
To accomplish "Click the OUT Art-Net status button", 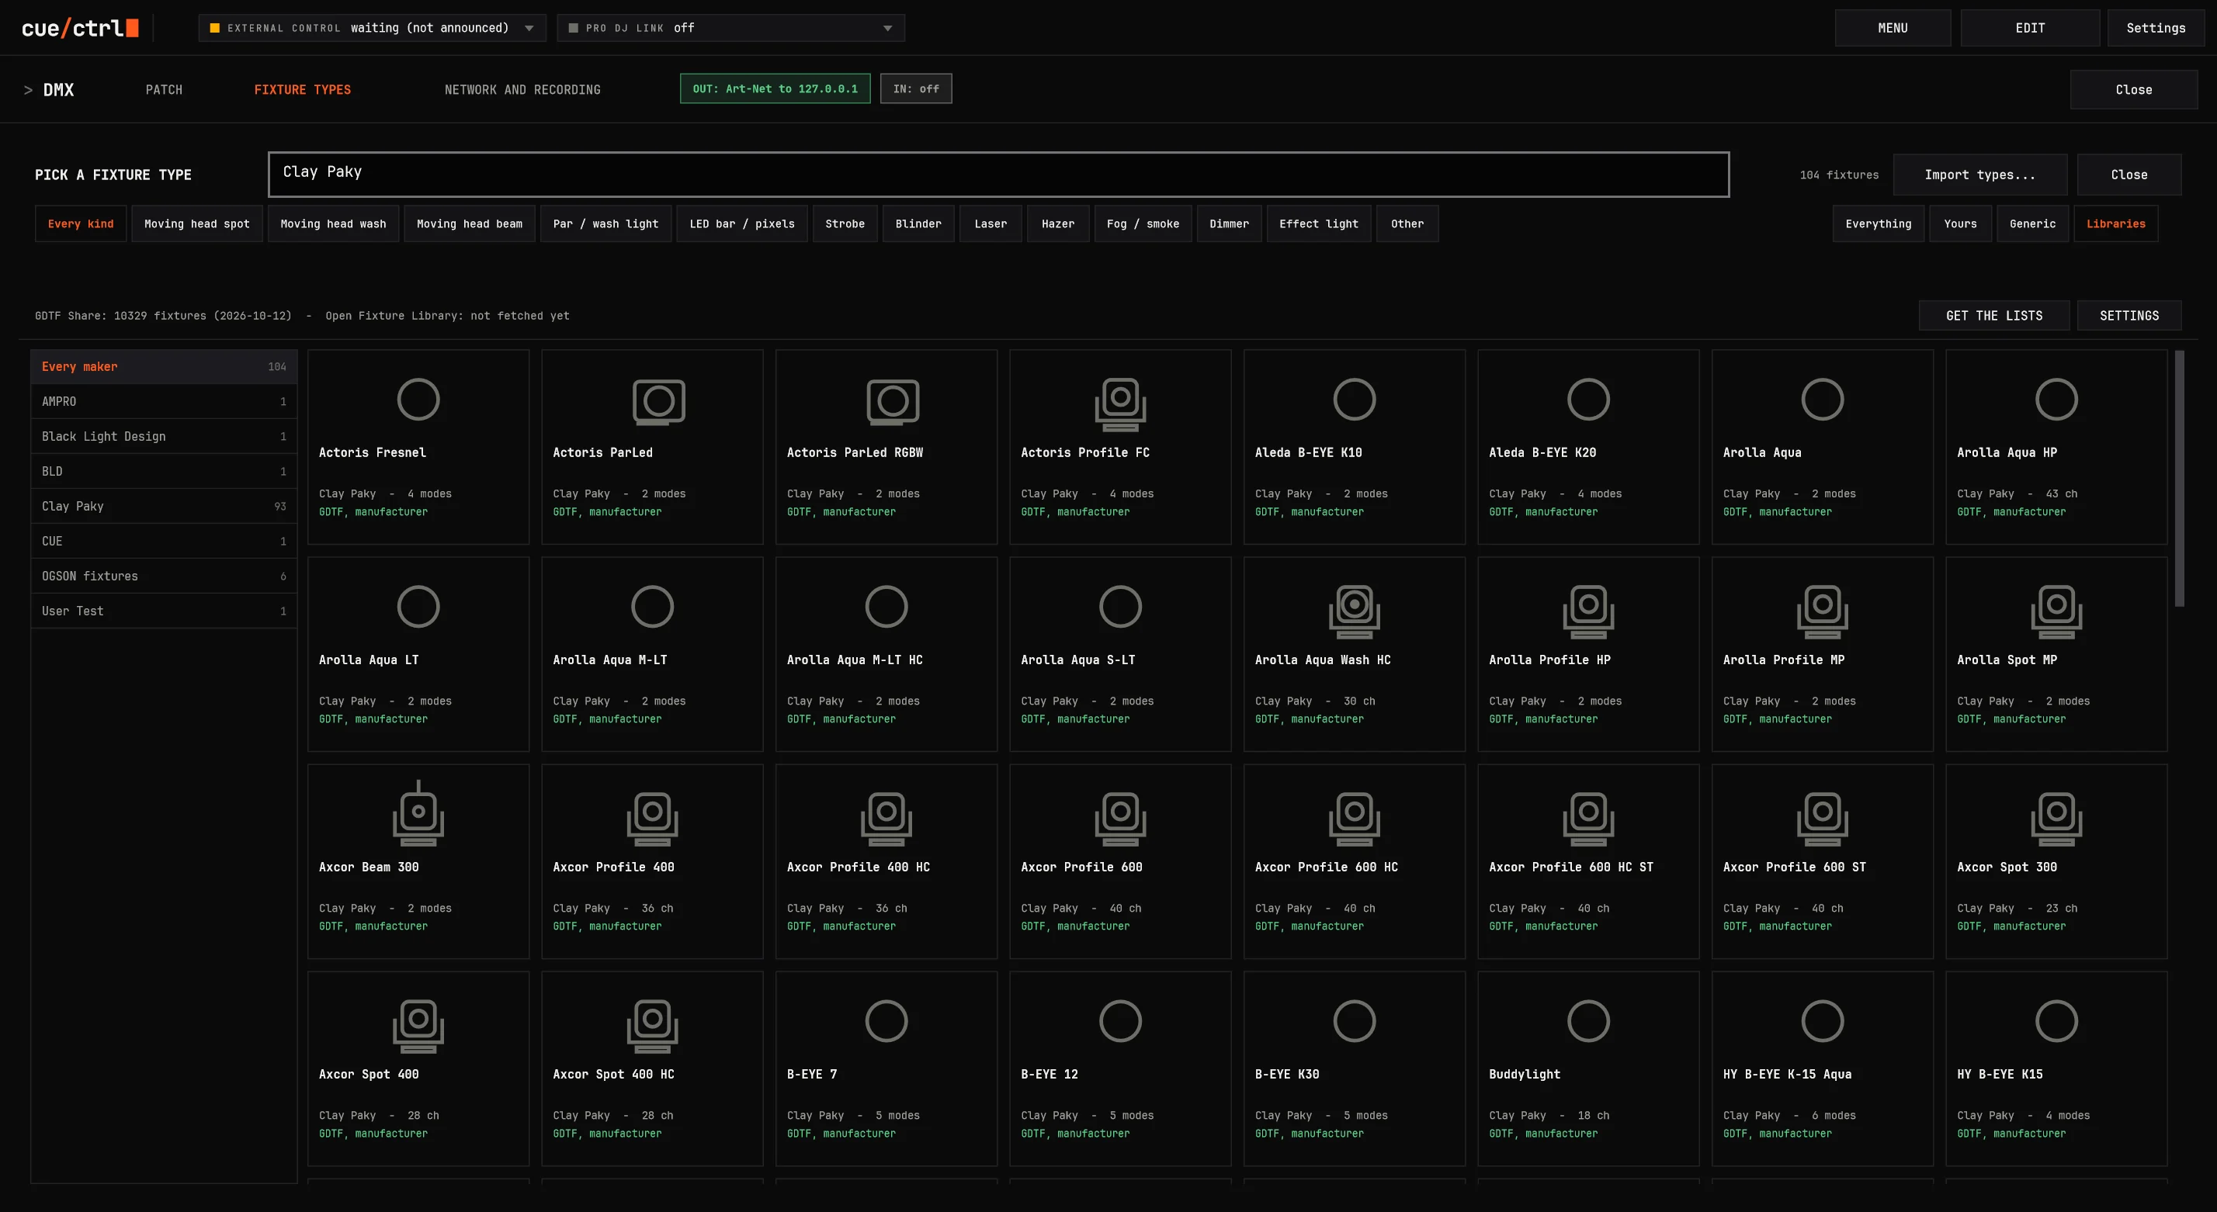I will (775, 88).
